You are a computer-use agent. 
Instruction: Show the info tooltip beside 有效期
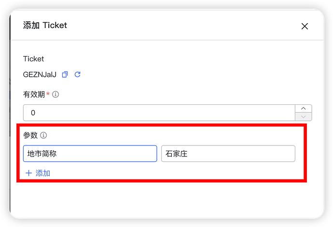[55, 94]
